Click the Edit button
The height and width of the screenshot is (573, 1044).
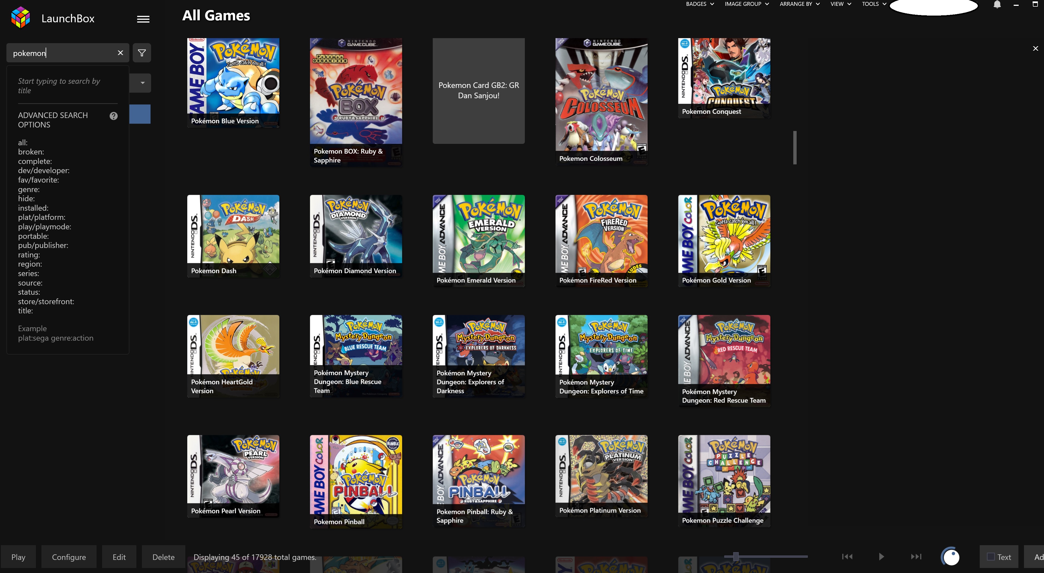click(x=119, y=557)
